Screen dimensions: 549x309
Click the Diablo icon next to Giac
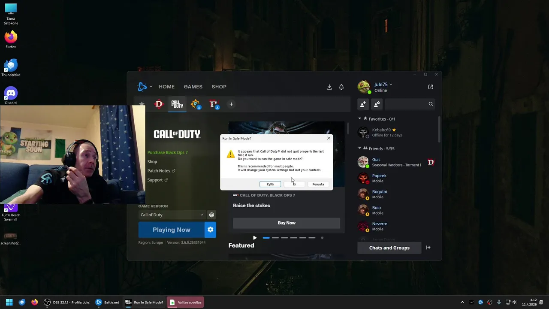tap(431, 162)
